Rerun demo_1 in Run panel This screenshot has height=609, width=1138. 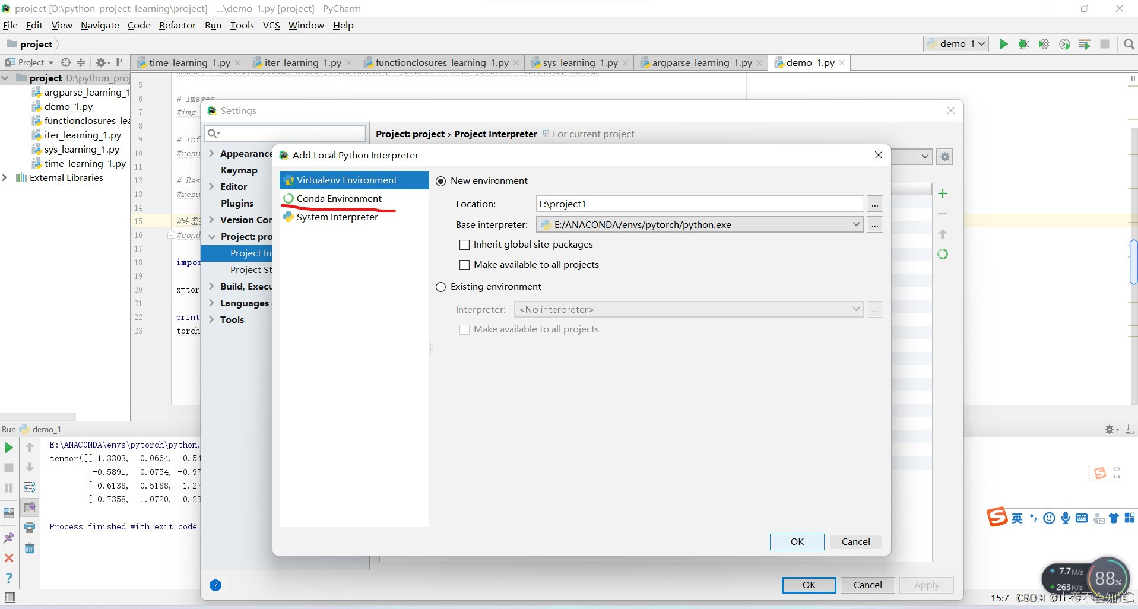click(x=9, y=448)
